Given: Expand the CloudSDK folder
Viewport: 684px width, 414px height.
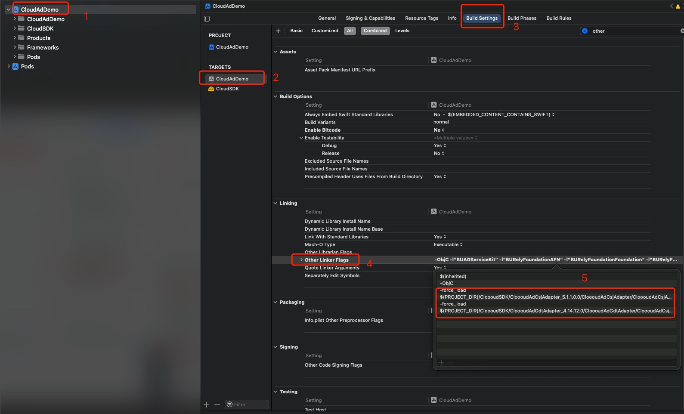Looking at the screenshot, I should 15,28.
